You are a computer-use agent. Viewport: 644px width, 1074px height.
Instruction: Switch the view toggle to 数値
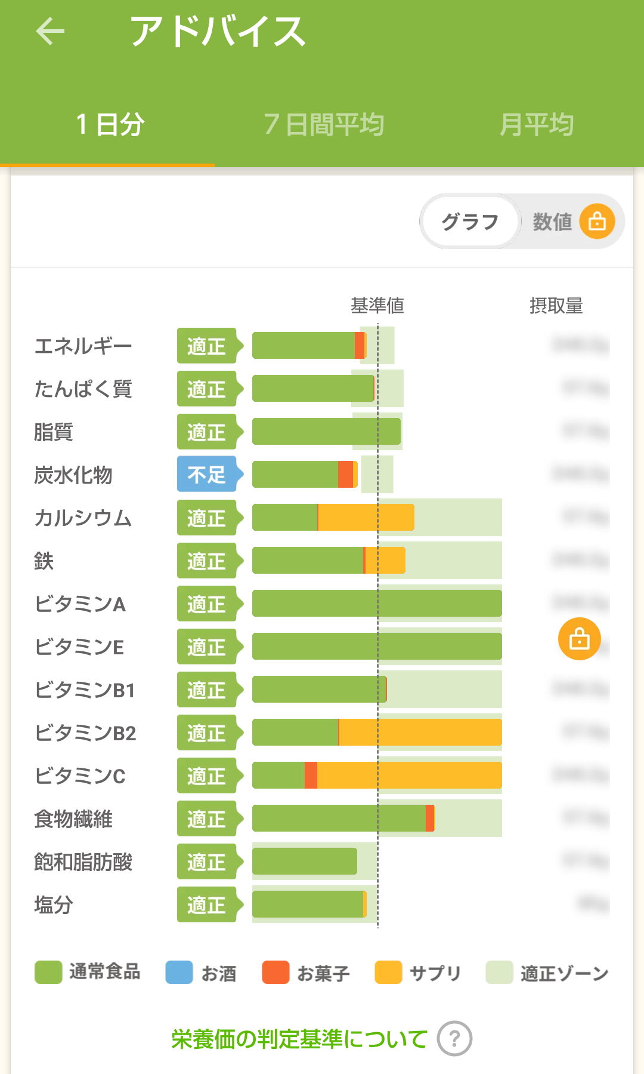pos(552,221)
